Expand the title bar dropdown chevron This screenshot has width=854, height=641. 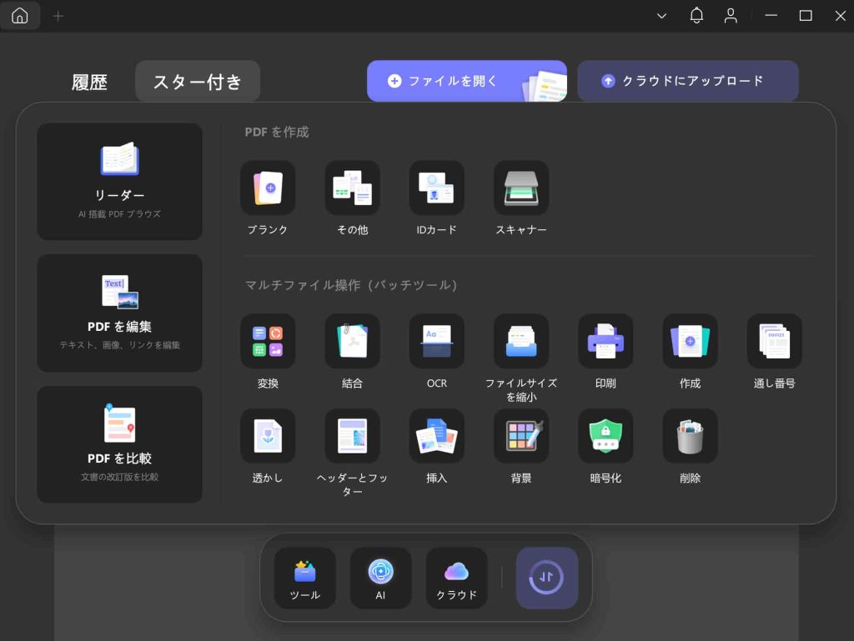[661, 16]
